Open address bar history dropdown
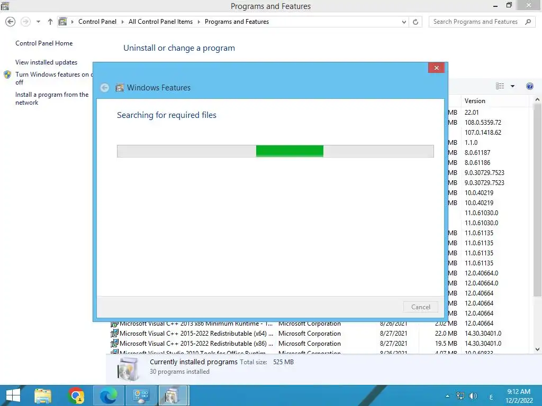 [x=404, y=22]
